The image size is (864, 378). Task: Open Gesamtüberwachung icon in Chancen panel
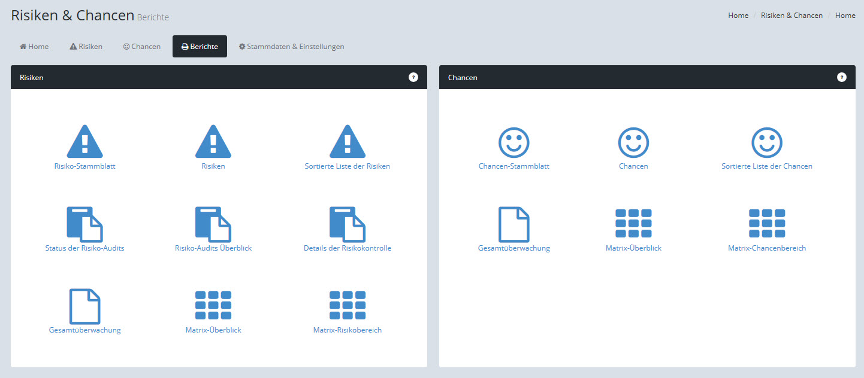click(x=513, y=224)
